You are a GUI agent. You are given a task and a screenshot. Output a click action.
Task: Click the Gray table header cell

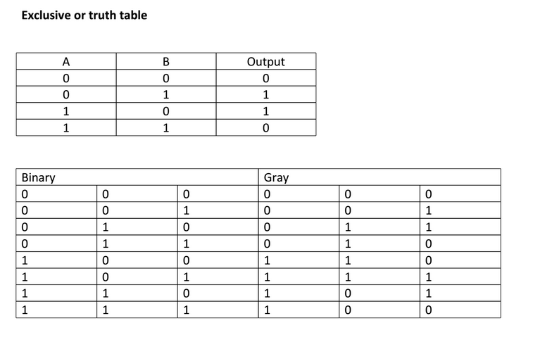click(276, 177)
